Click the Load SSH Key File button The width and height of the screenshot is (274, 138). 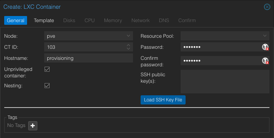pos(163,100)
